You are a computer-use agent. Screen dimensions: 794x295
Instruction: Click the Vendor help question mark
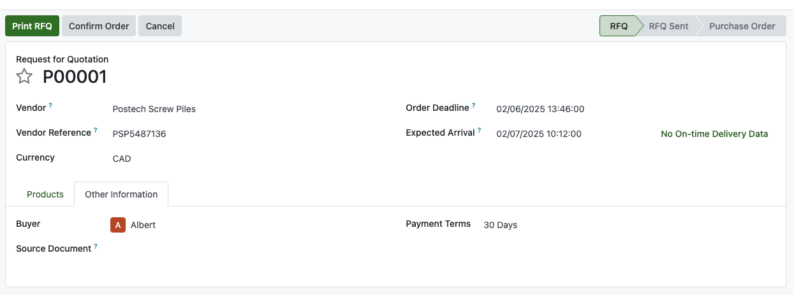tap(50, 105)
